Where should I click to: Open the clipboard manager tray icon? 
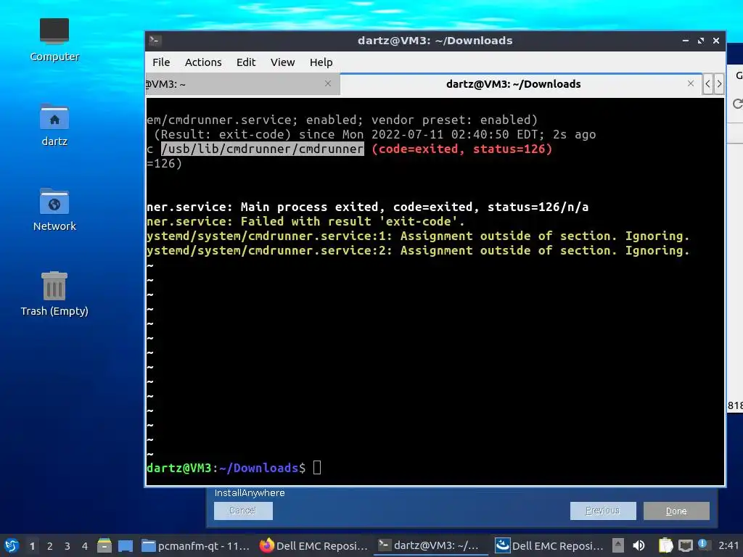pyautogui.click(x=666, y=545)
